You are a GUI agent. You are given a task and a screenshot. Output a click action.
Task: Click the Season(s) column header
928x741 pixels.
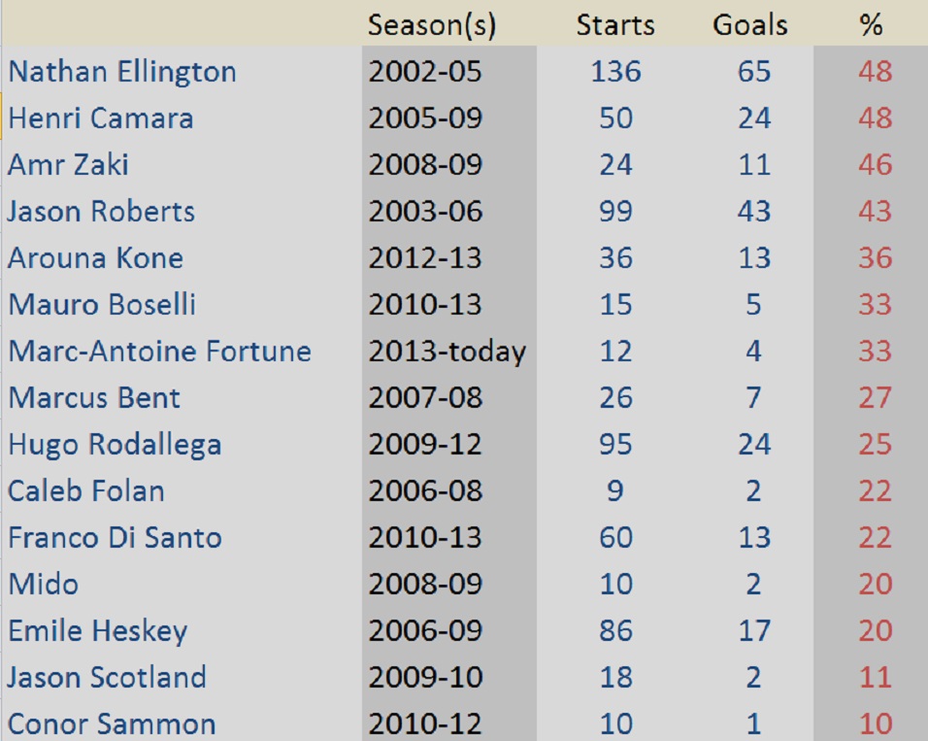[431, 25]
